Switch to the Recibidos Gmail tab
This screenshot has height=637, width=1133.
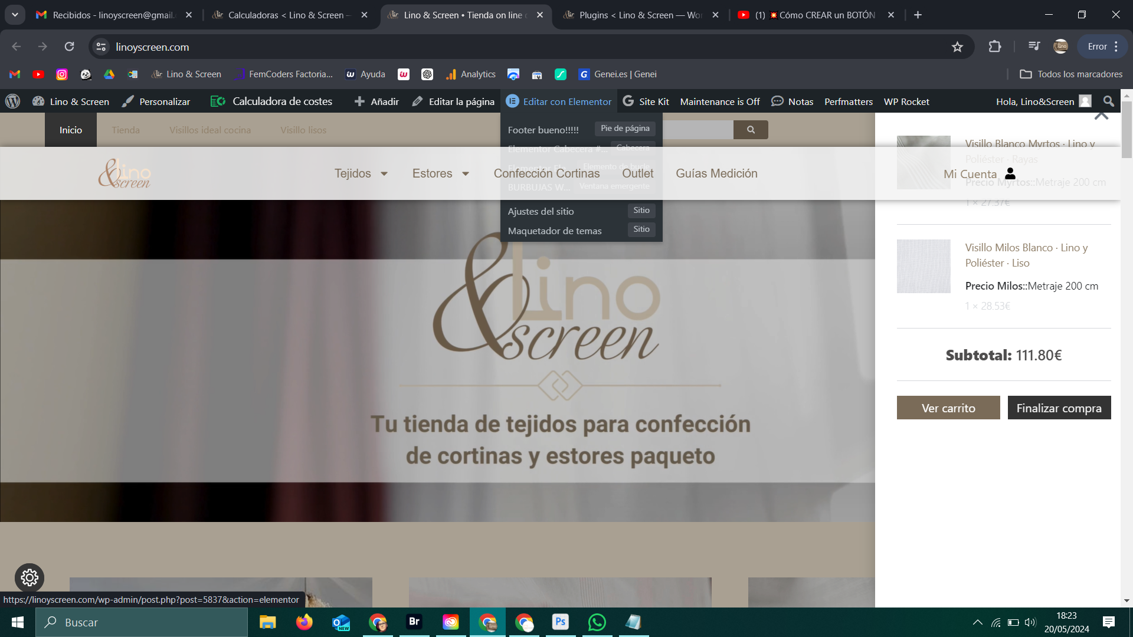[x=114, y=15]
